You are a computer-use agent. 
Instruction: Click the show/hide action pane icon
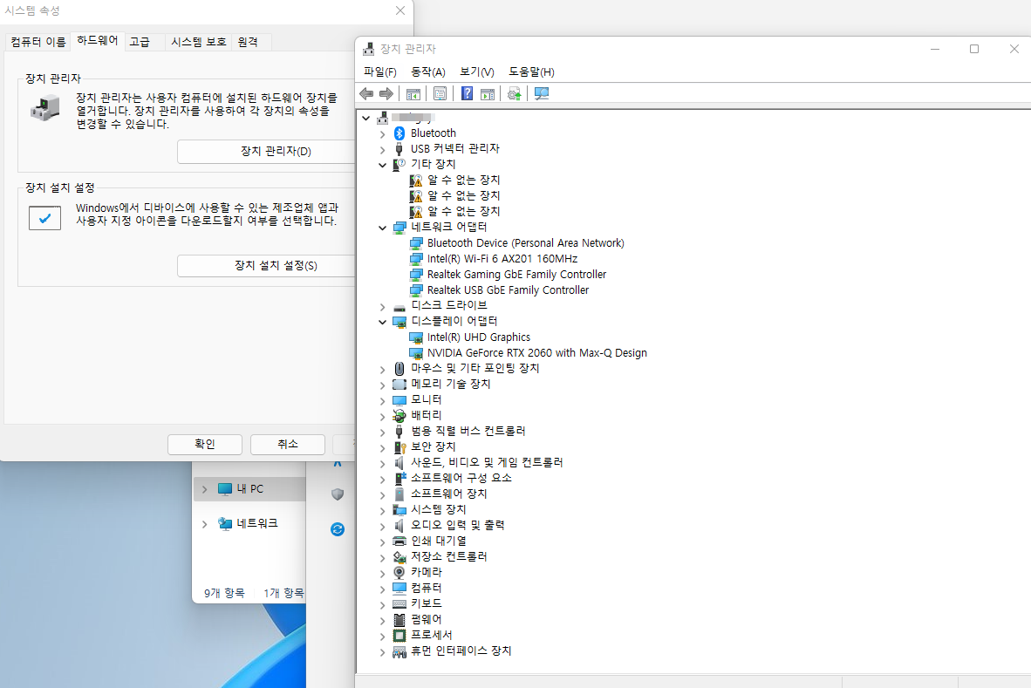point(488,94)
